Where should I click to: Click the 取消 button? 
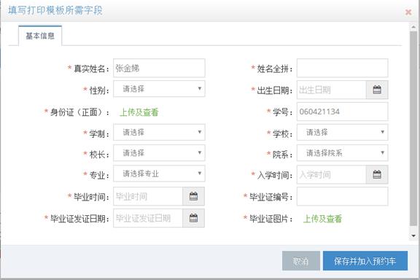pyautogui.click(x=301, y=261)
